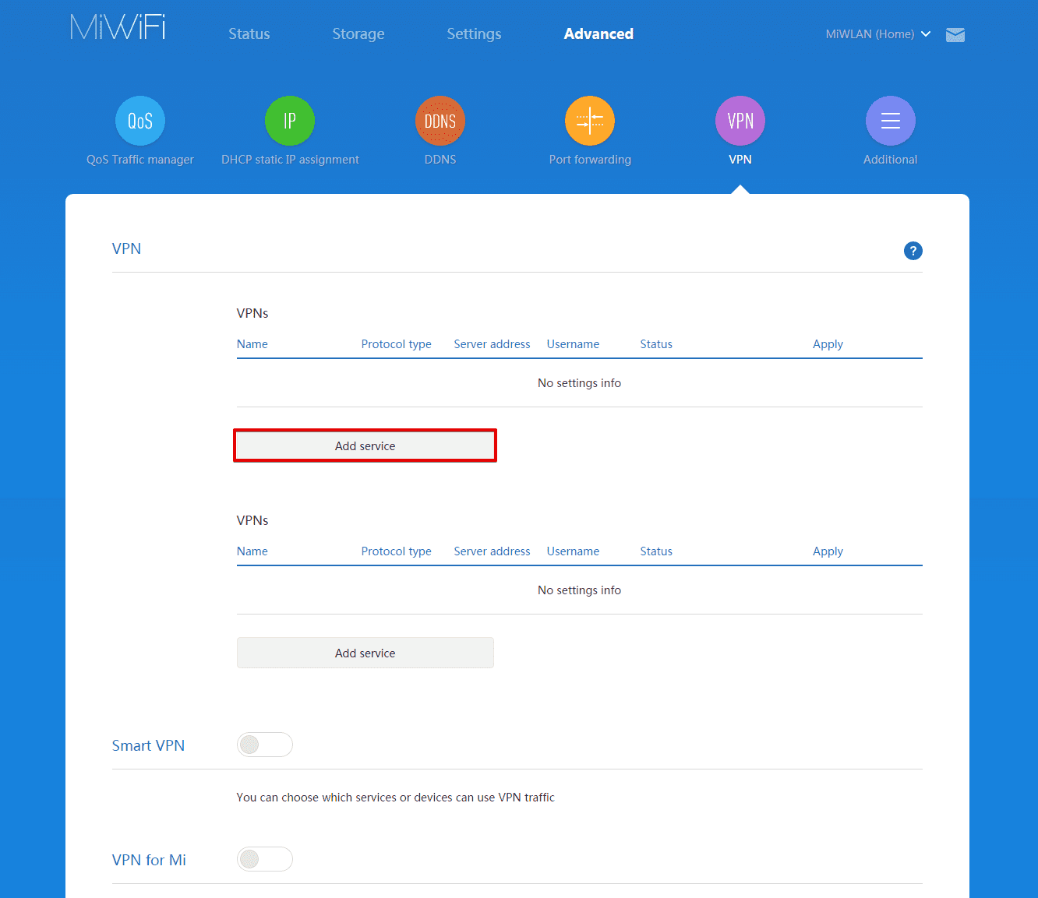Select the VPN icon

[740, 121]
